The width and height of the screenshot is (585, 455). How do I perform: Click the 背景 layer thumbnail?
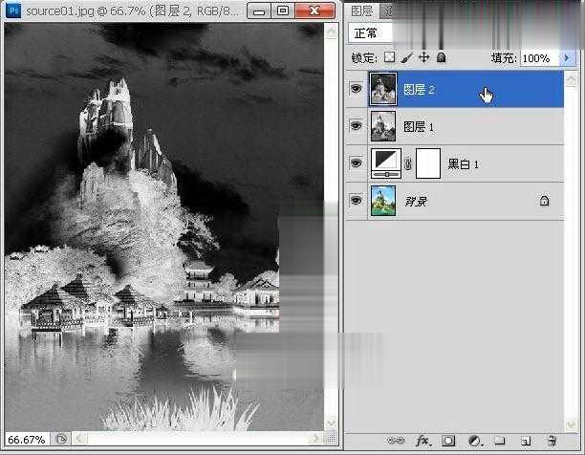[x=383, y=201]
